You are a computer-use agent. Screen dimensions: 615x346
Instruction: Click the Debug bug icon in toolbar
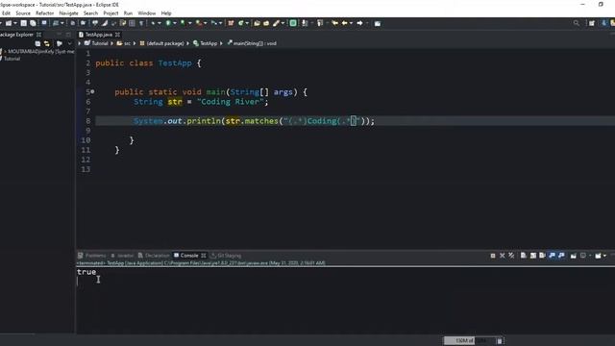(x=154, y=23)
